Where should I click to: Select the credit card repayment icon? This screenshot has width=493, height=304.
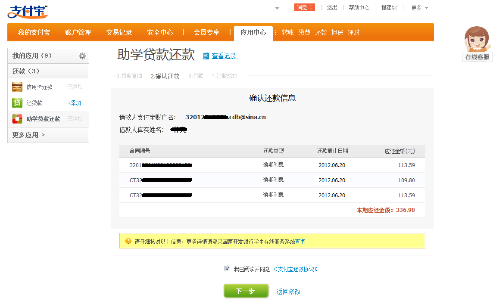17,87
